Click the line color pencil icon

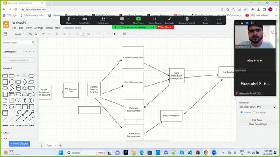[83, 34]
